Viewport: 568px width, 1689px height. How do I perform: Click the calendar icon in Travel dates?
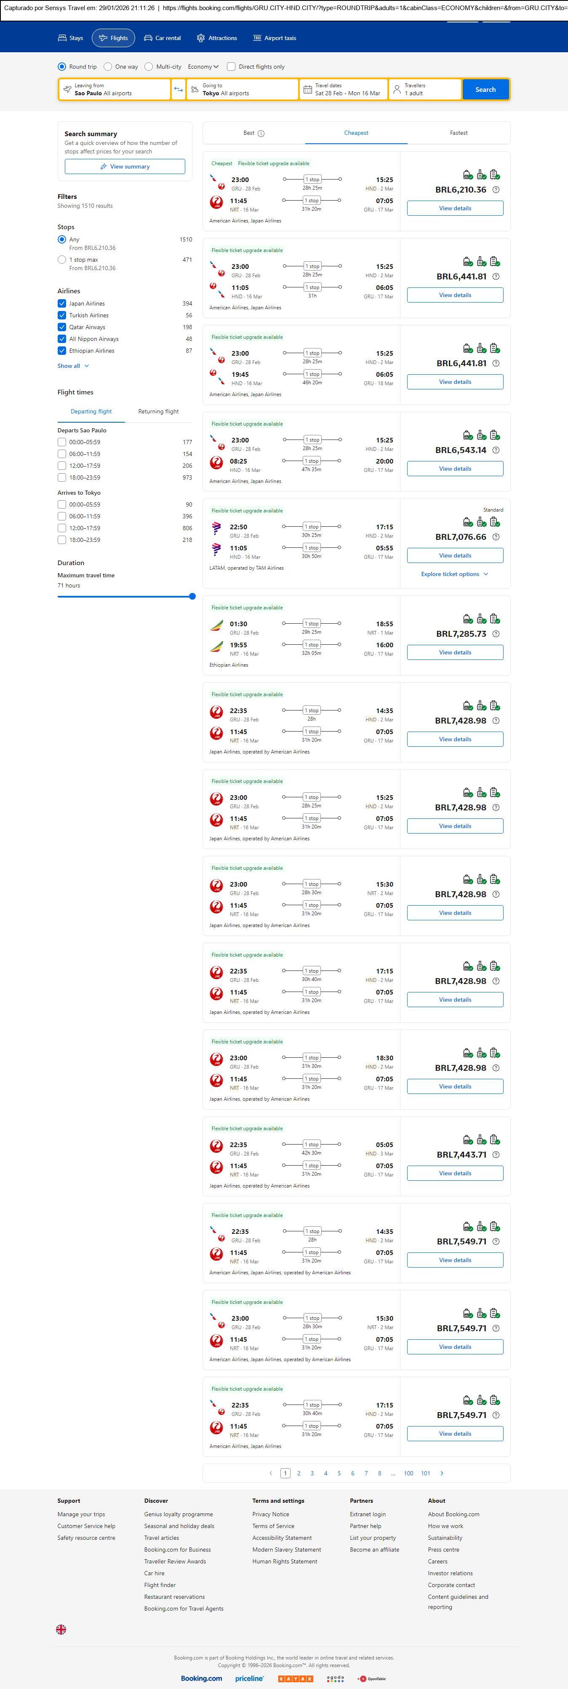coord(307,90)
